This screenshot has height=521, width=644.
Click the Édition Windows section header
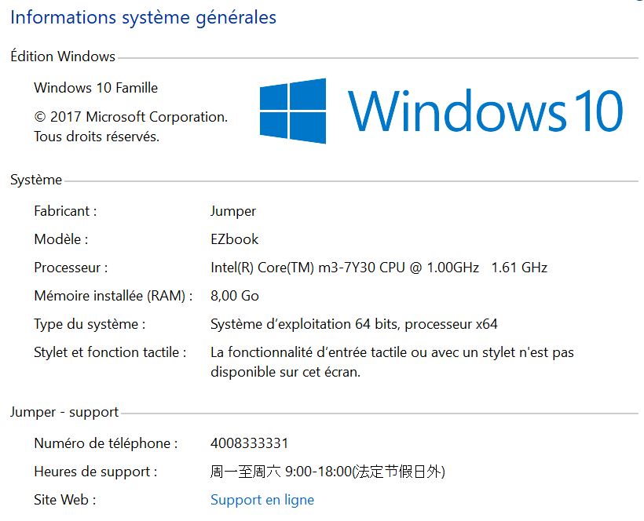click(63, 56)
